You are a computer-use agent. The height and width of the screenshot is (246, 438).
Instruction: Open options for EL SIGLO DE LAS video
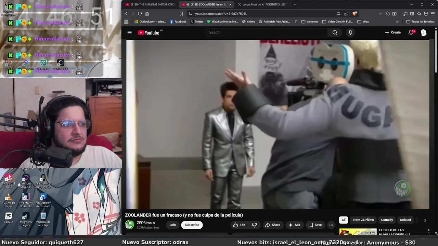(429, 231)
